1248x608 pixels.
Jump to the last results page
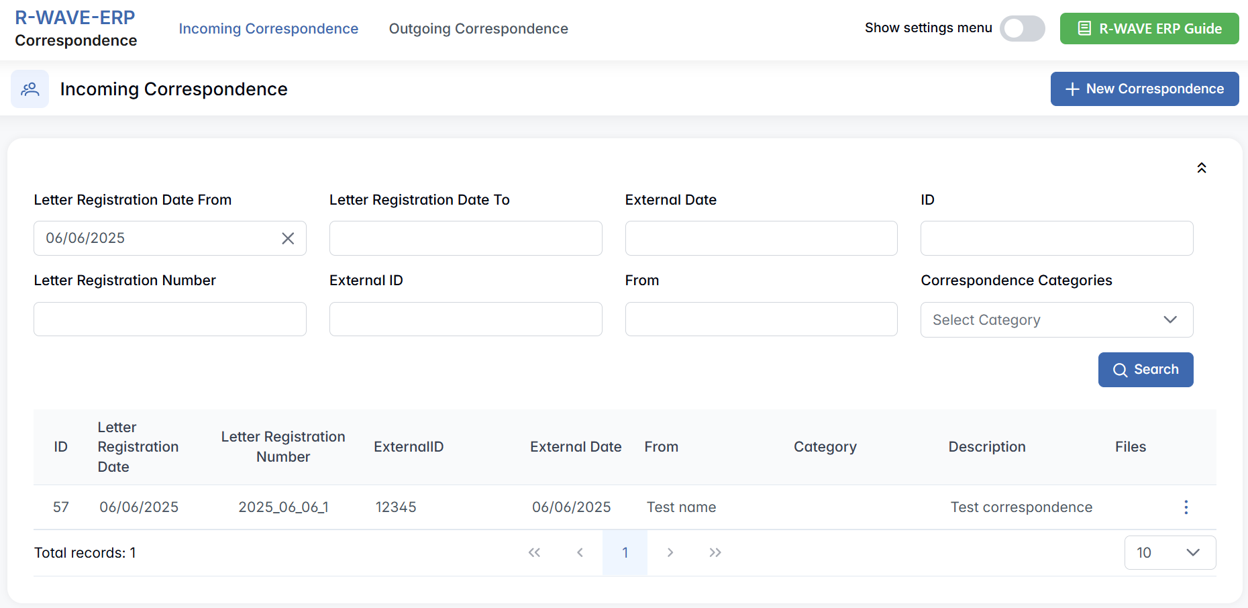click(715, 552)
